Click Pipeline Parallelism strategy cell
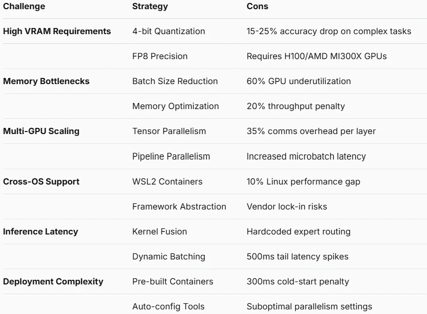Viewport: 427px width, 314px height. click(x=171, y=156)
